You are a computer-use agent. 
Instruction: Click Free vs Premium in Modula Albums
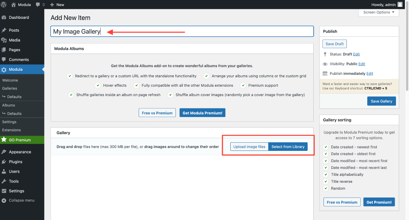coord(157,113)
